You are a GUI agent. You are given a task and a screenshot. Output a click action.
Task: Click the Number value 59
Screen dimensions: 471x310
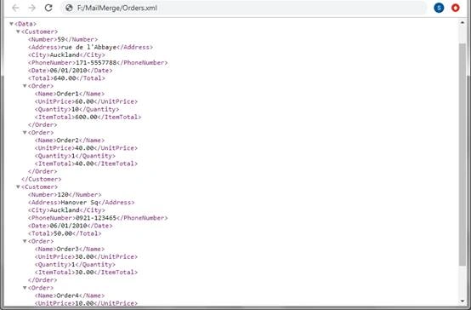click(61, 39)
